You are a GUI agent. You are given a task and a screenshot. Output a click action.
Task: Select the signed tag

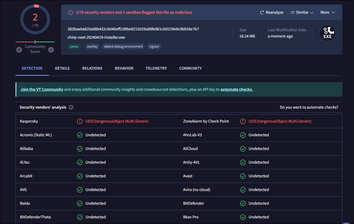pyautogui.click(x=154, y=46)
